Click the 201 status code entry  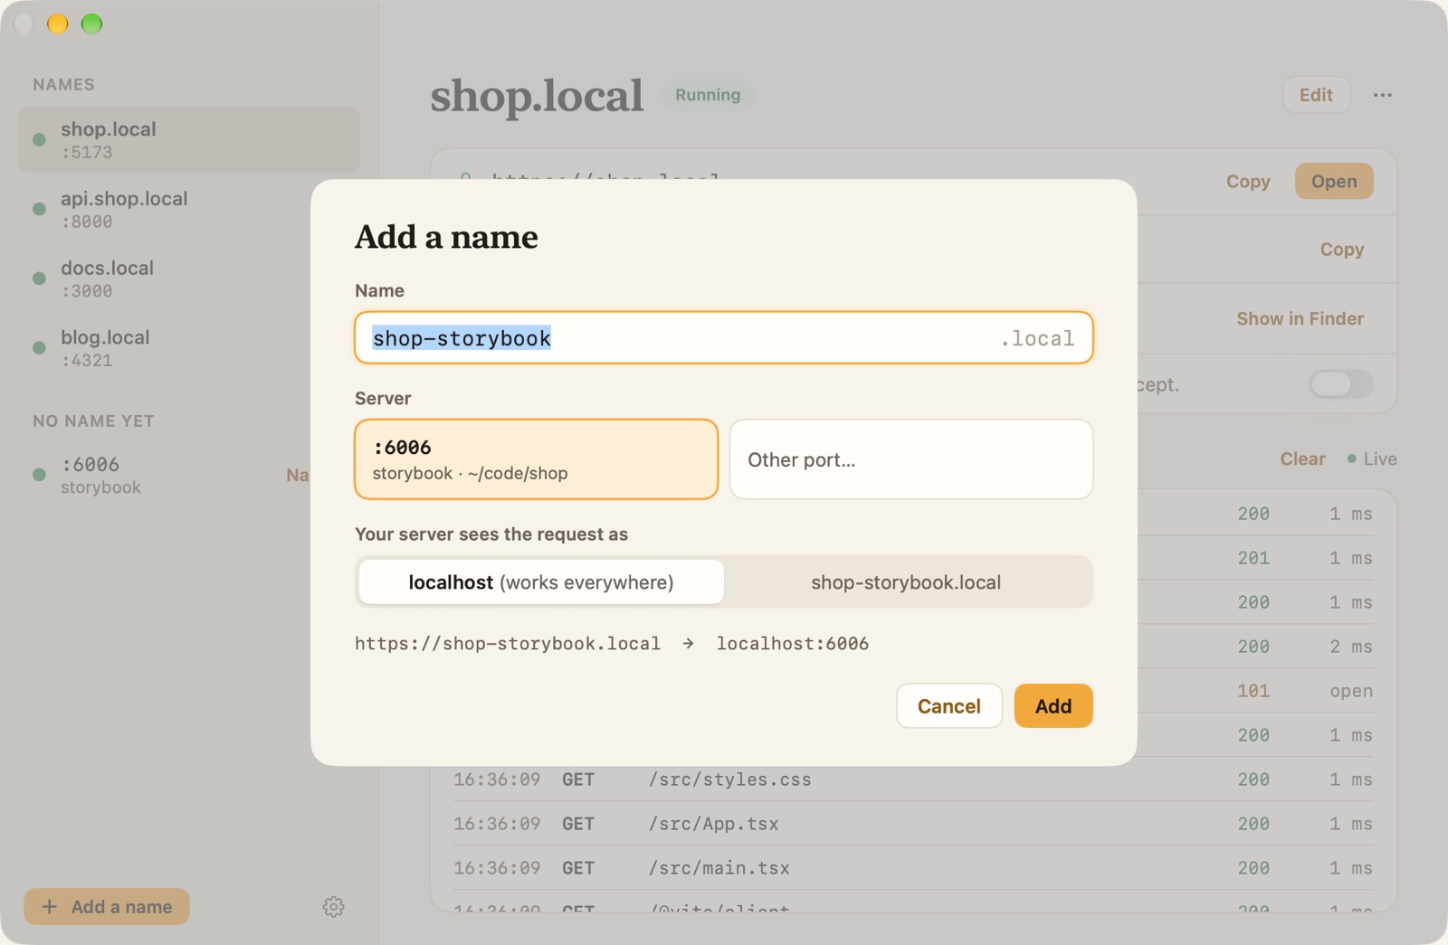(1253, 558)
